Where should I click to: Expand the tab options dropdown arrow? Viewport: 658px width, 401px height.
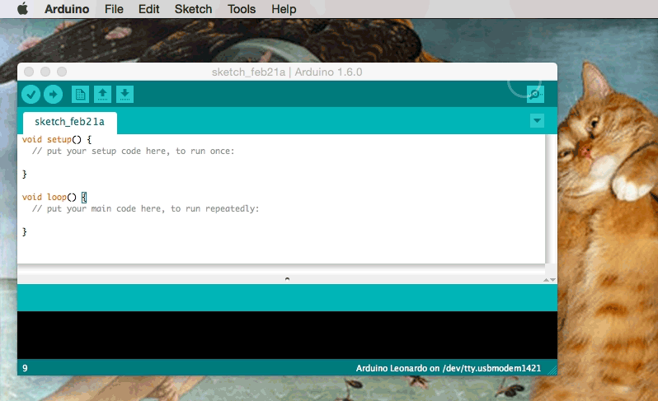(538, 121)
